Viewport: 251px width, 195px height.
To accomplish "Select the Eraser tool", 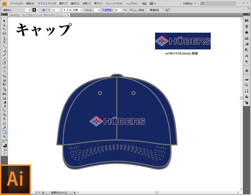I will click(4, 67).
